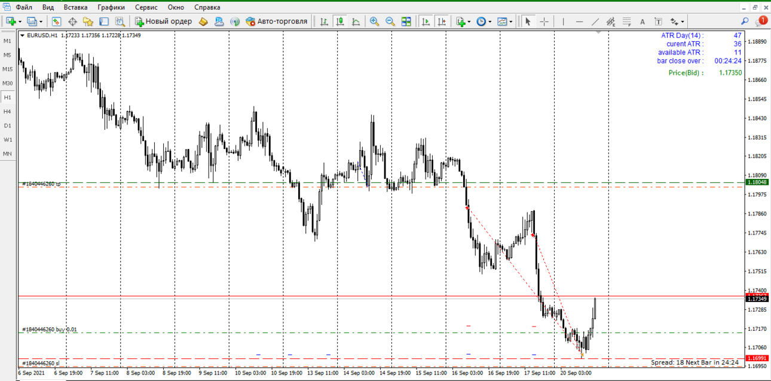Switch to the M15 timeframe

[7, 69]
